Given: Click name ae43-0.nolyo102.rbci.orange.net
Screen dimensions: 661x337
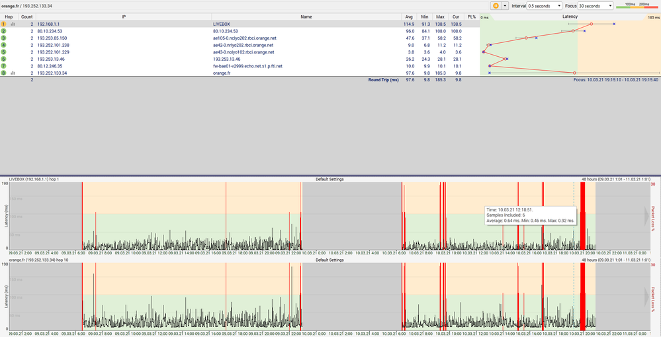Looking at the screenshot, I should [x=243, y=52].
